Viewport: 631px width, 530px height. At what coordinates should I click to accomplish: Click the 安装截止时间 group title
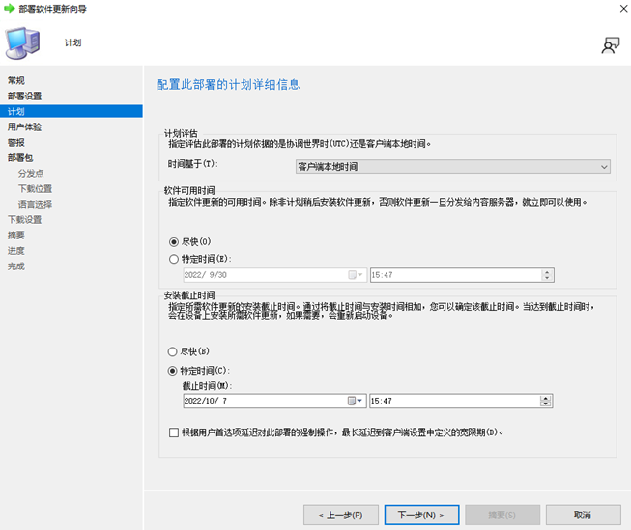(x=189, y=295)
